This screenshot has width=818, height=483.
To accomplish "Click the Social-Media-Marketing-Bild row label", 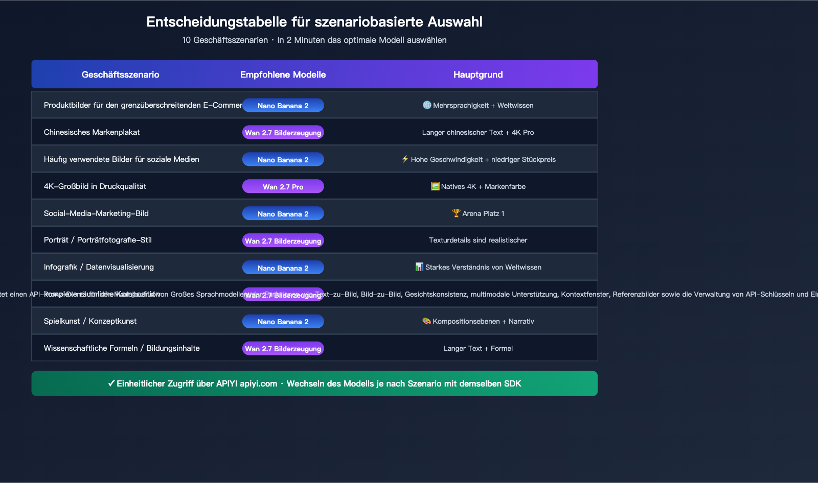I will (96, 213).
